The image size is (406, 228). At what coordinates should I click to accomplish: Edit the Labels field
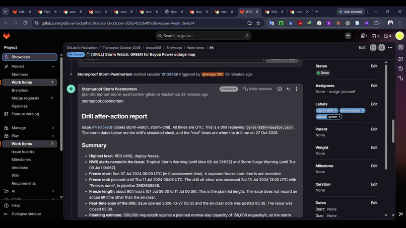[374, 104]
